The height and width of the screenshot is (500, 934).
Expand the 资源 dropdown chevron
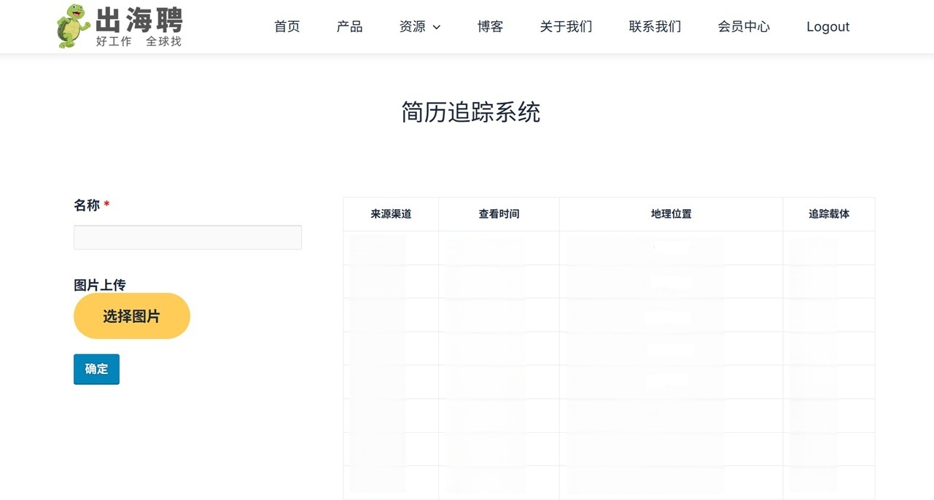click(x=437, y=28)
